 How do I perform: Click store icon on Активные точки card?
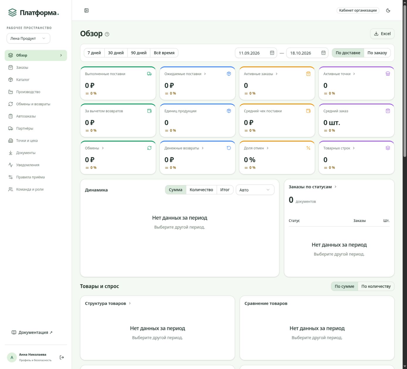coord(388,74)
